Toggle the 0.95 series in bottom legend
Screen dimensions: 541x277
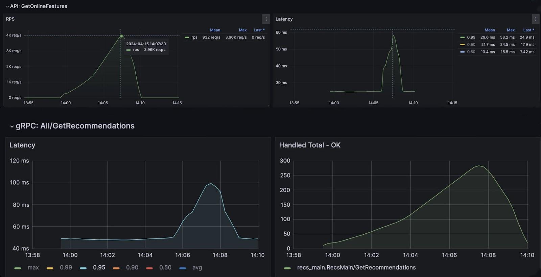pyautogui.click(x=99, y=268)
